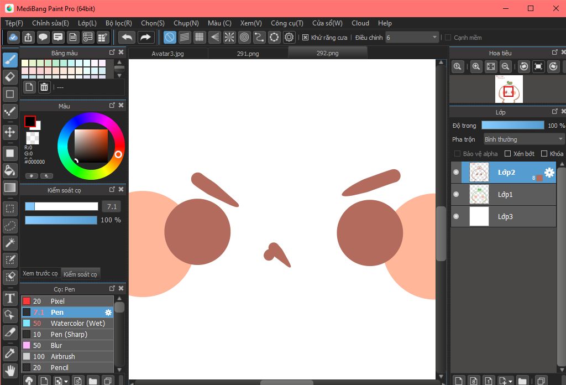Delete palette color with trash icon
This screenshot has height=385, width=566.
click(44, 87)
